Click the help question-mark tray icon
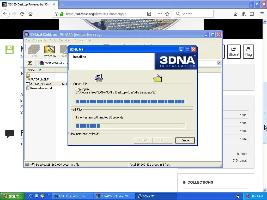This screenshot has width=267, height=200. click(238, 196)
